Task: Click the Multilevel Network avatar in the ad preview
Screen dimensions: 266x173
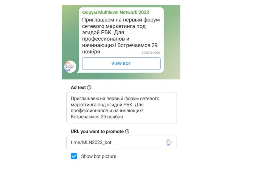Action: point(70,67)
